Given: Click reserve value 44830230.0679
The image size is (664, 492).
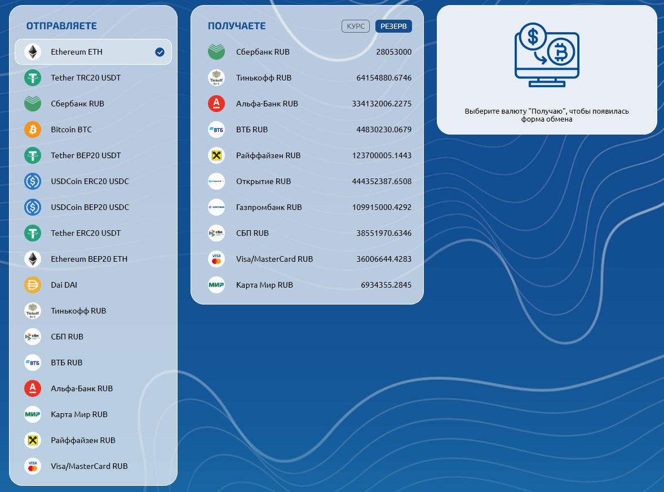Looking at the screenshot, I should 384,129.
